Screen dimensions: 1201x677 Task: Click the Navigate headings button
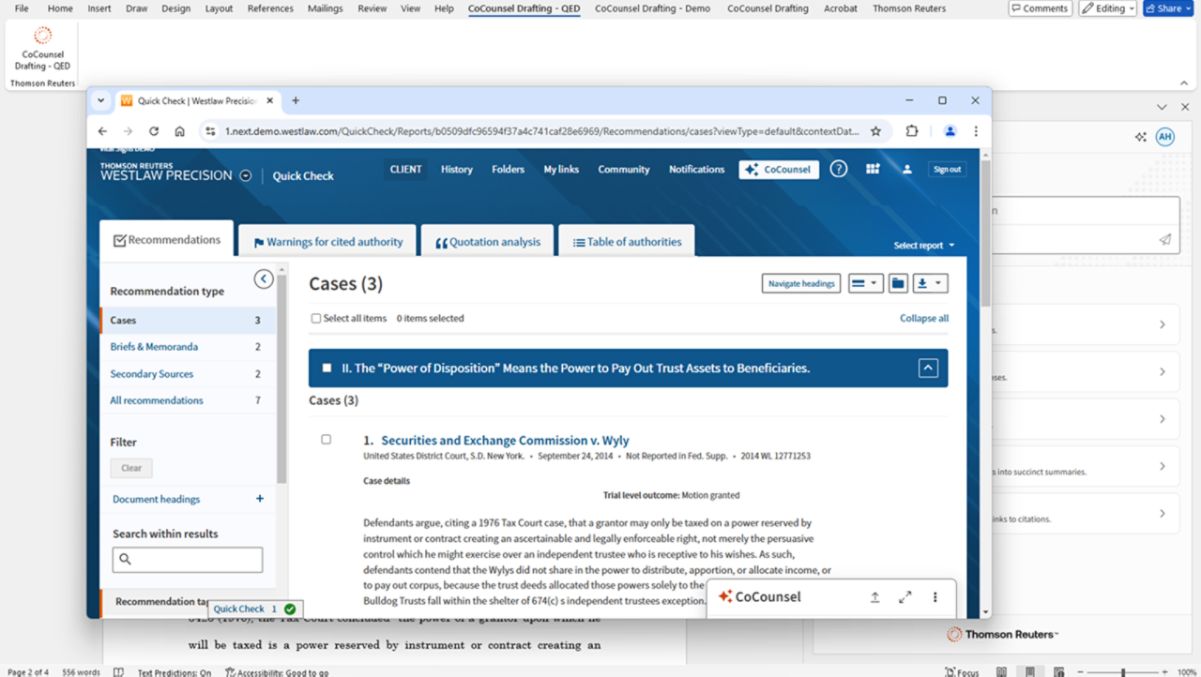801,283
